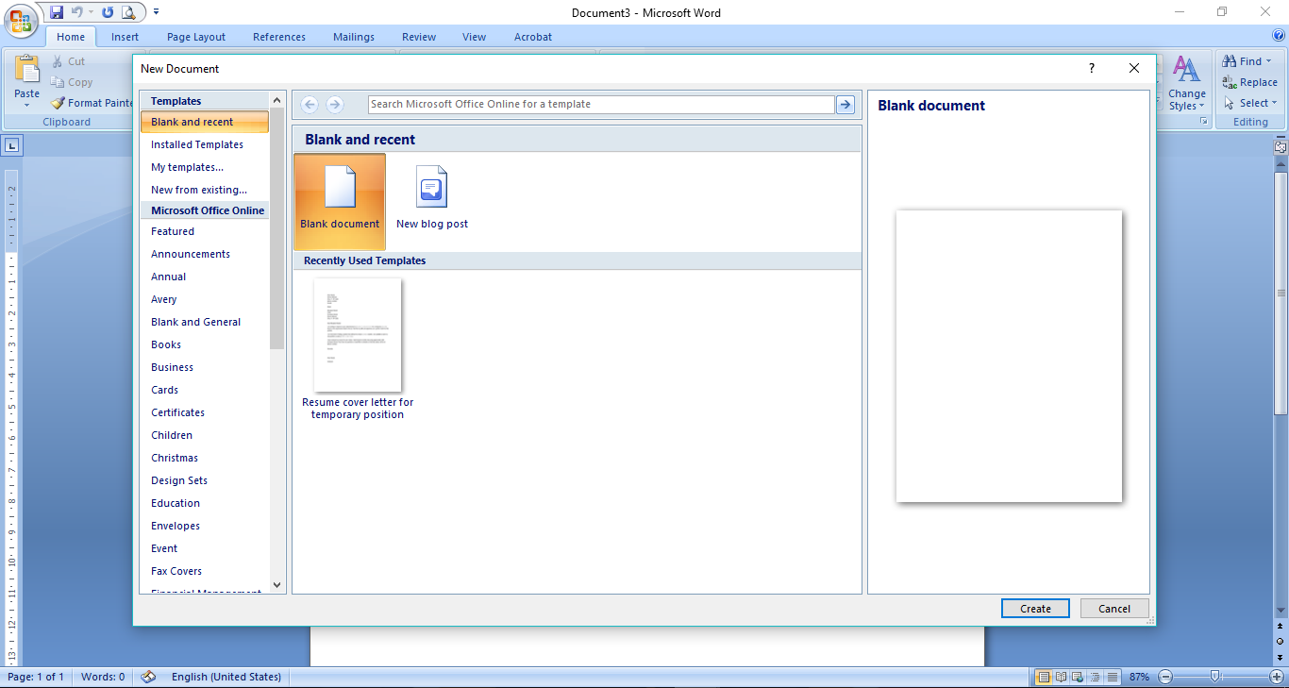Click the Save icon in Quick Access

click(57, 12)
